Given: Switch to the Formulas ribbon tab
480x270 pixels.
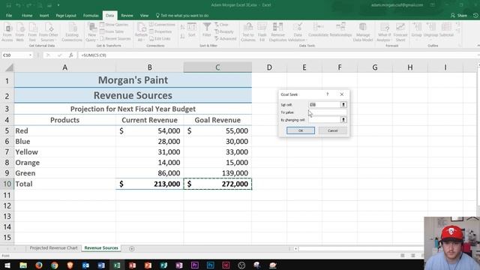Looking at the screenshot, I should [x=91, y=15].
